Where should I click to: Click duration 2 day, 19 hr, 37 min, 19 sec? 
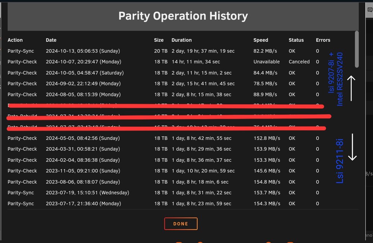pyautogui.click(x=203, y=51)
